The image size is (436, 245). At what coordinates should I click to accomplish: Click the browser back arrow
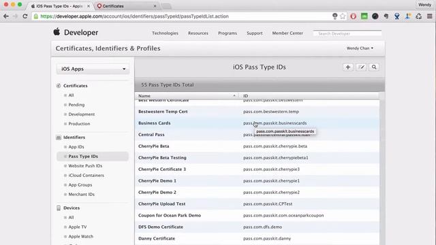tap(6, 16)
